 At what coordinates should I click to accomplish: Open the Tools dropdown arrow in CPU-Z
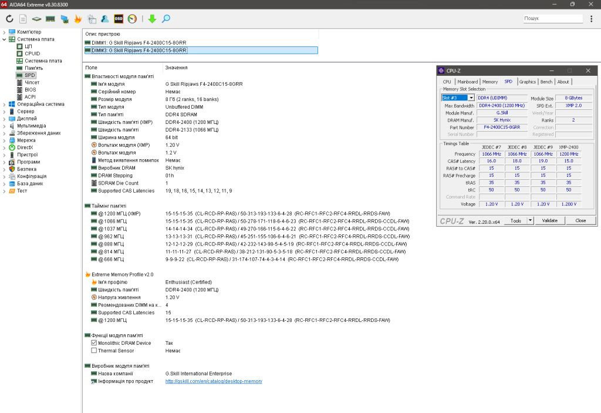click(x=530, y=220)
